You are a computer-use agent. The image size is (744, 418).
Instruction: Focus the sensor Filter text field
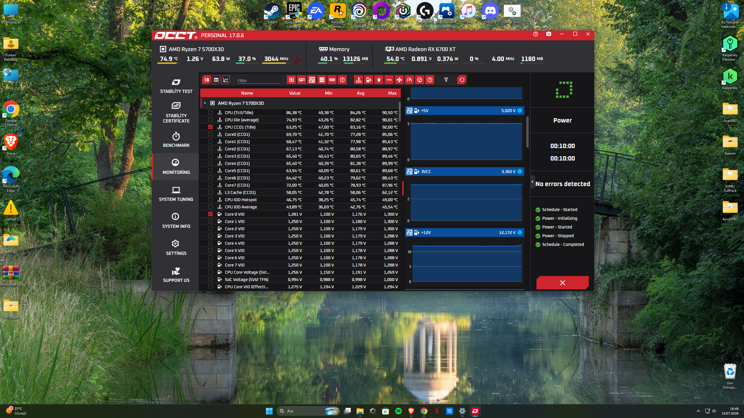[x=258, y=80]
